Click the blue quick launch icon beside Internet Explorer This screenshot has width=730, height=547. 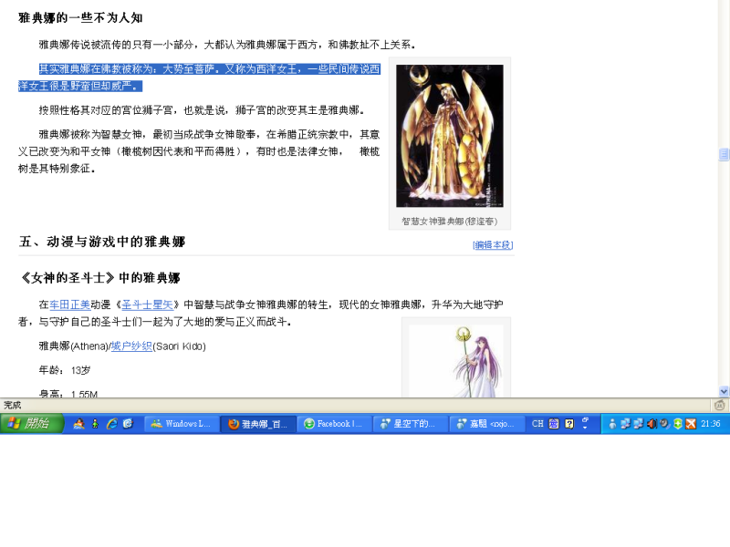tap(128, 424)
